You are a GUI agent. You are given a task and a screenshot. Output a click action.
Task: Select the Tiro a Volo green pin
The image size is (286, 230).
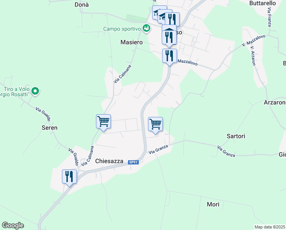(x=35, y=91)
